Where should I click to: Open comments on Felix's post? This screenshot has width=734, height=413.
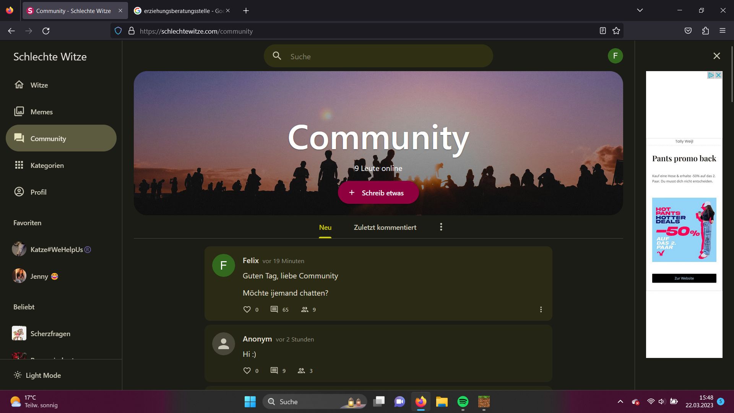tap(274, 309)
